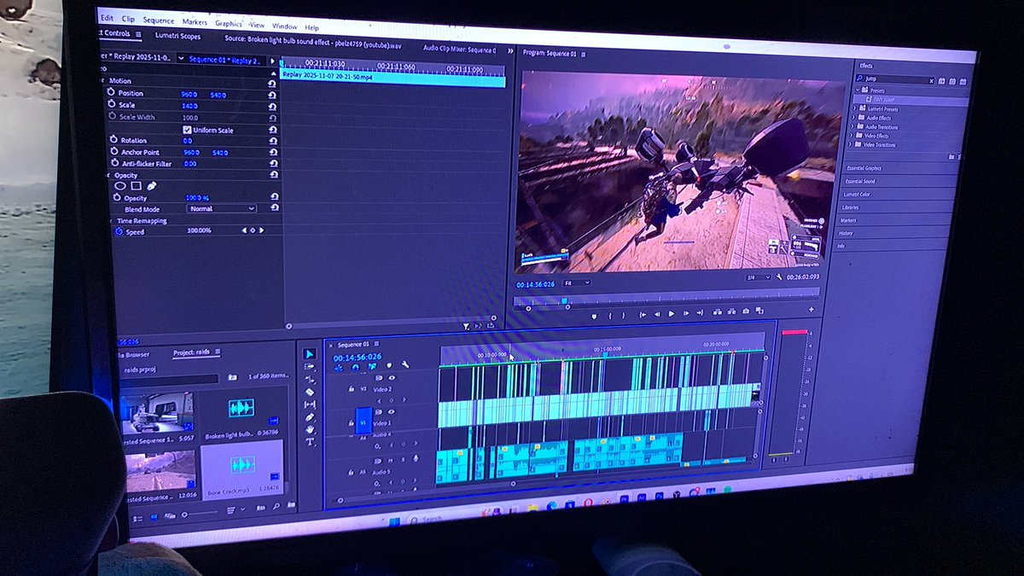Toggle the Uniform Scale checkbox

click(x=187, y=130)
